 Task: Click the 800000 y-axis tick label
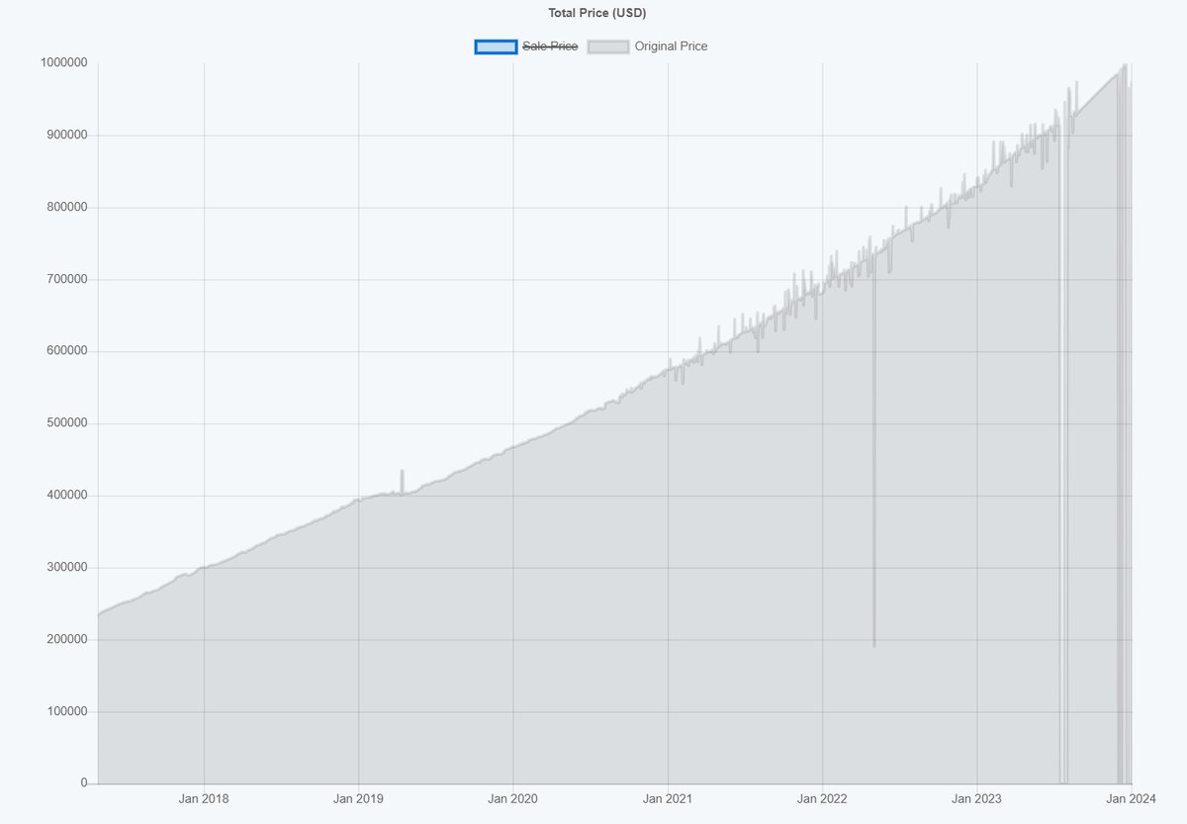point(66,208)
